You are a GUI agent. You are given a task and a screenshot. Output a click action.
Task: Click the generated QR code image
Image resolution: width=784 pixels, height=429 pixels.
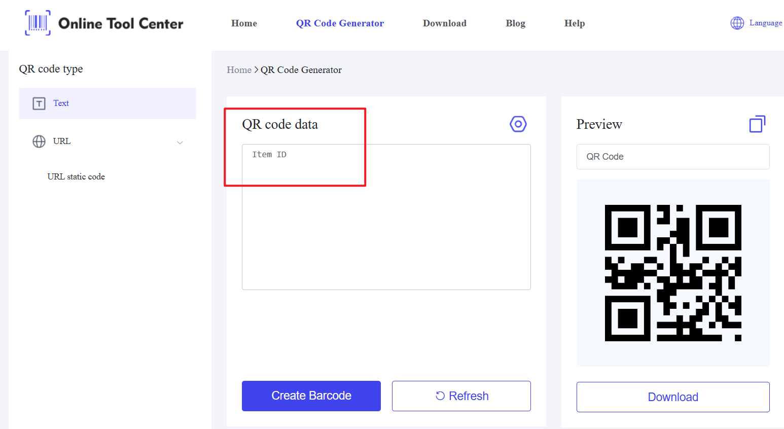tap(673, 273)
